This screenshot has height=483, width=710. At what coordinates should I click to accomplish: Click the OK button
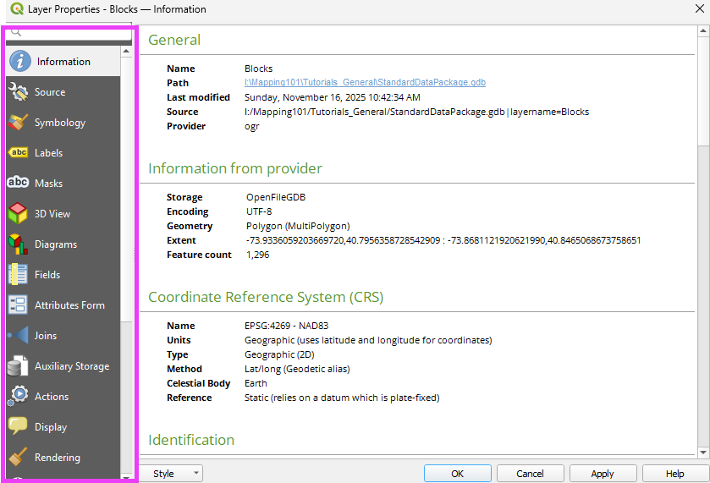click(457, 474)
